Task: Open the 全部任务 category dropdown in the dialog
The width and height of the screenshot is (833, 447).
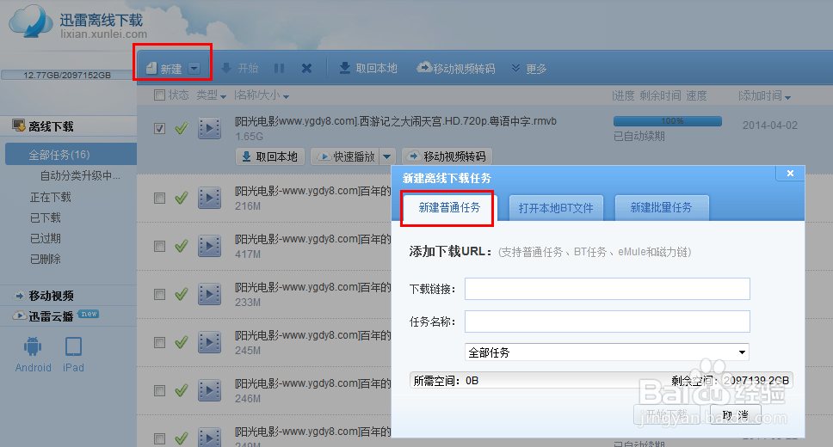Action: pos(608,352)
